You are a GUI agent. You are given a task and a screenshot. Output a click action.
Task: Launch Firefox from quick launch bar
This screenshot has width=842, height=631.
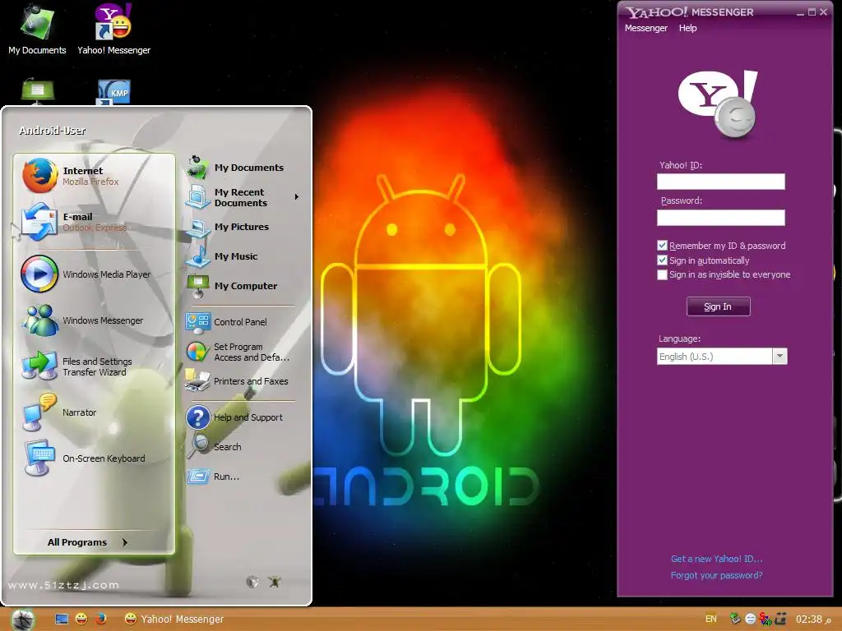pos(101,619)
